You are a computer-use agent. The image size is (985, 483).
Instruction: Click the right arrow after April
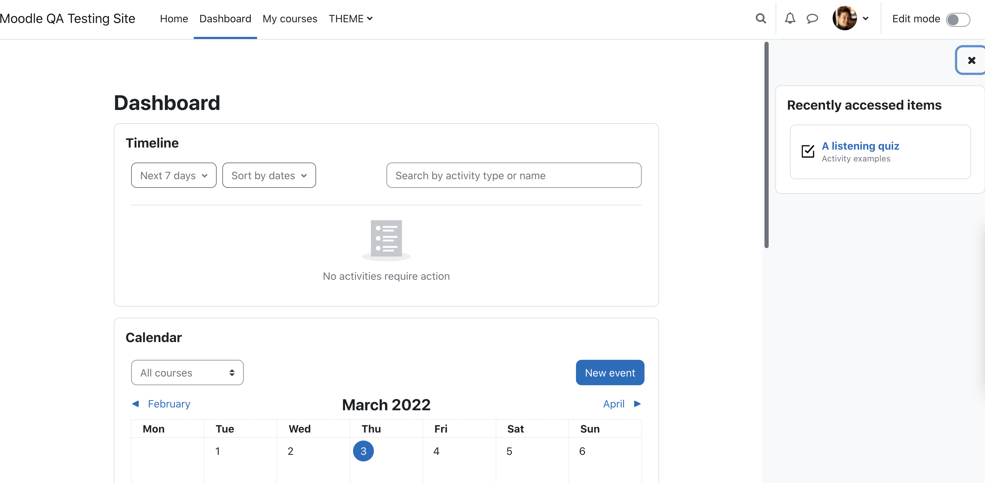point(637,403)
